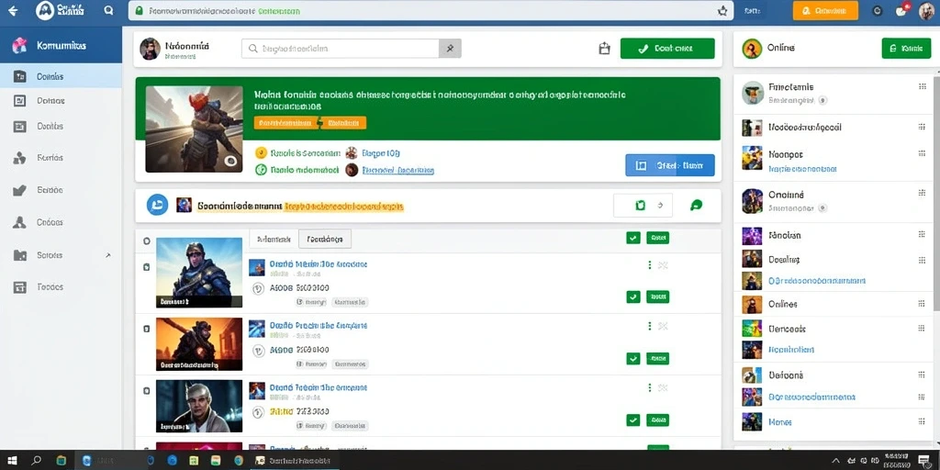Click the dark round icon beside the orange button
Screen dimensions: 940x470
coord(877,11)
